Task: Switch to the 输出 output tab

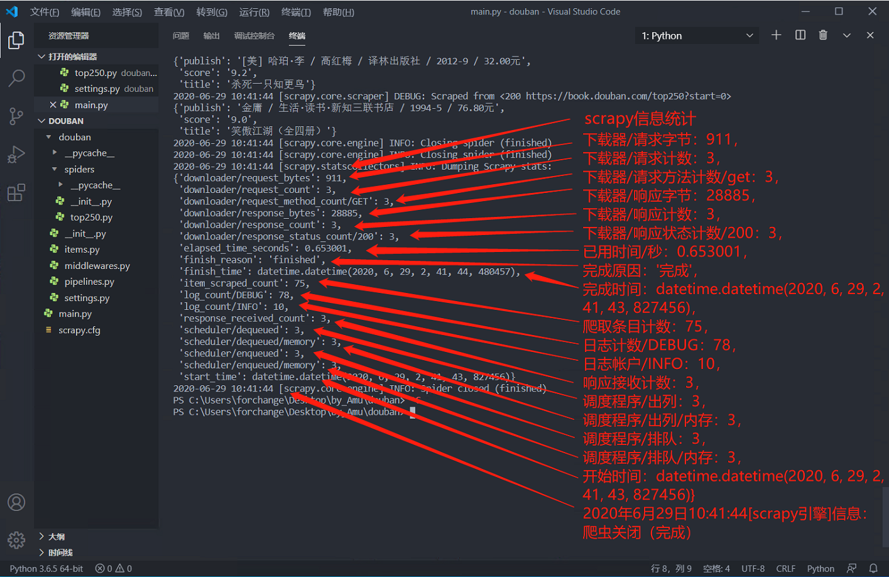Action: [x=212, y=36]
